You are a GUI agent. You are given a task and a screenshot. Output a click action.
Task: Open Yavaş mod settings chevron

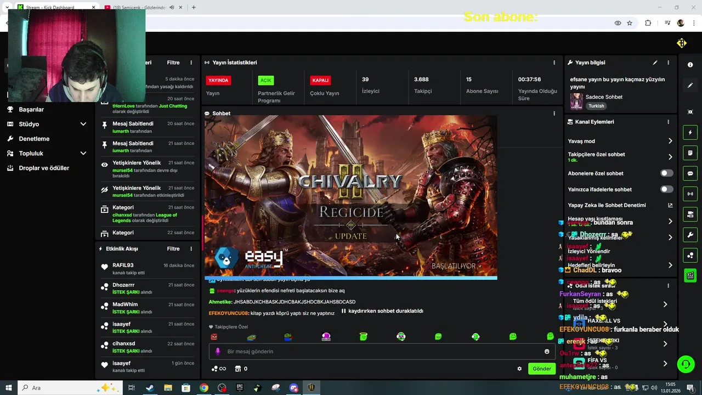click(x=670, y=141)
